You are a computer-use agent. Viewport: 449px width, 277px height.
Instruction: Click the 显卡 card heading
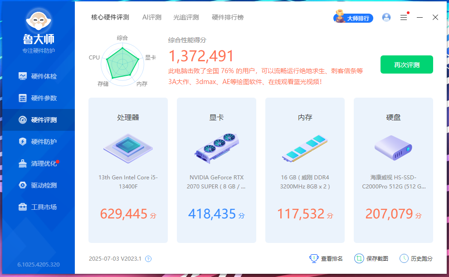point(216,118)
